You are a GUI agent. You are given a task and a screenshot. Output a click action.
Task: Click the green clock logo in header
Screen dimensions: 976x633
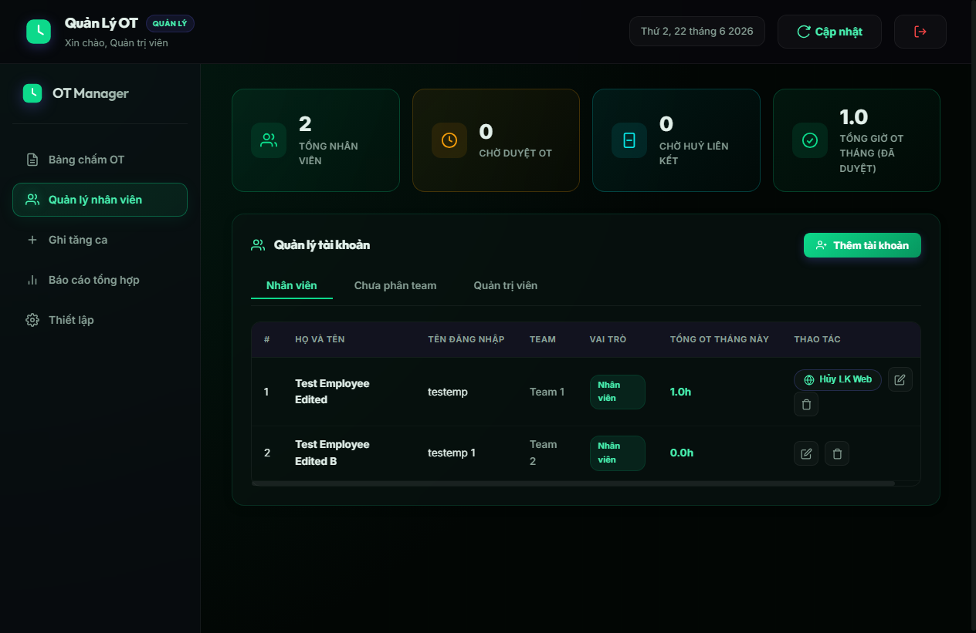(39, 32)
